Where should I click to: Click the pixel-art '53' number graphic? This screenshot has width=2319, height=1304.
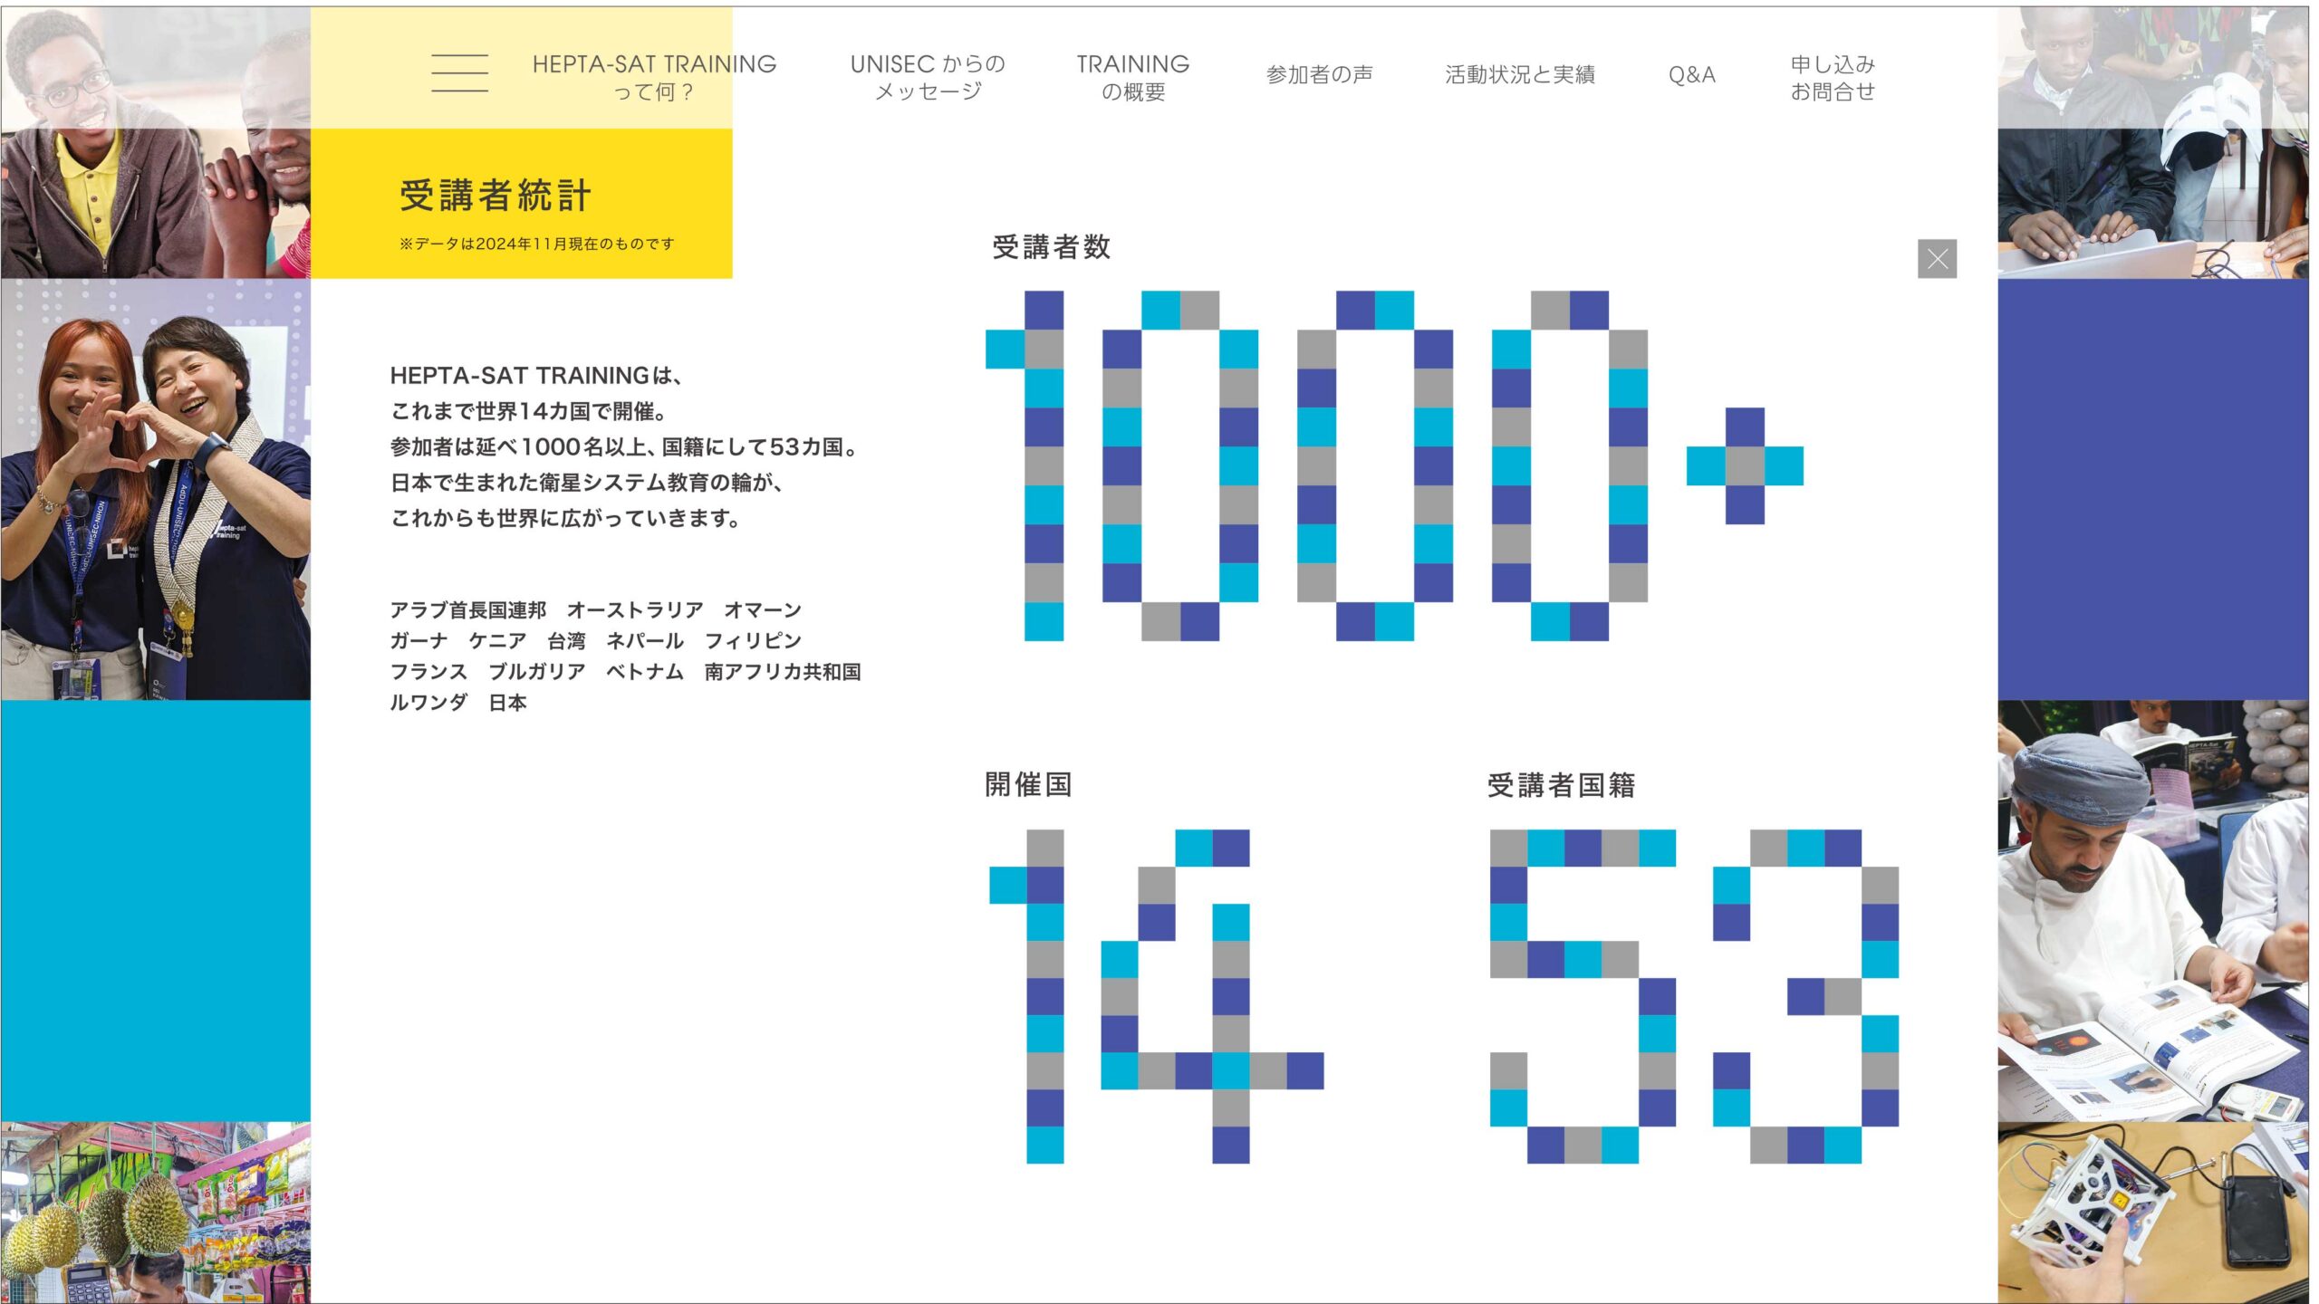[1694, 996]
